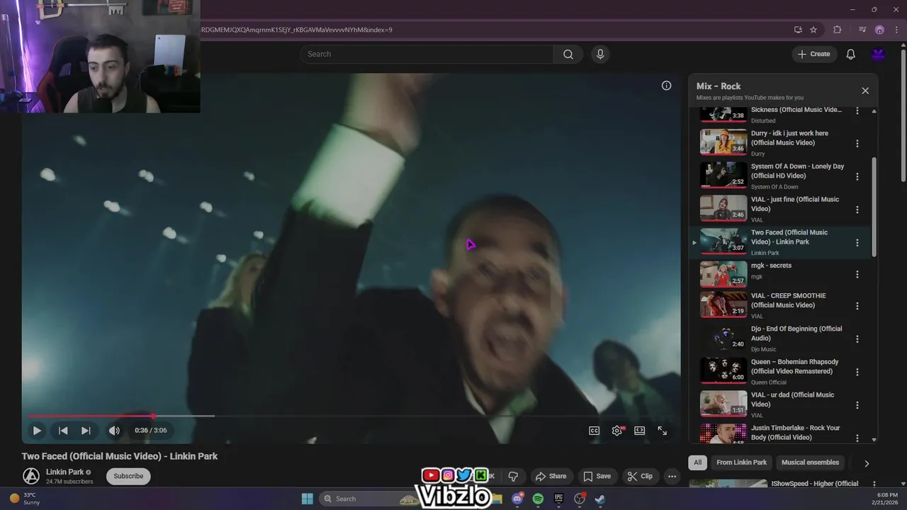
Task: Bookmark this page with the star icon
Action: click(x=813, y=30)
